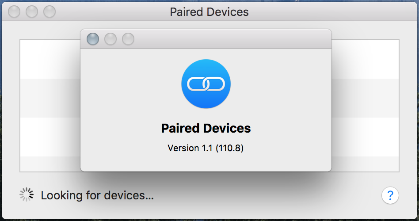The height and width of the screenshot is (221, 419).
Task: Zoom the main Paired Devices window
Action: 50,12
